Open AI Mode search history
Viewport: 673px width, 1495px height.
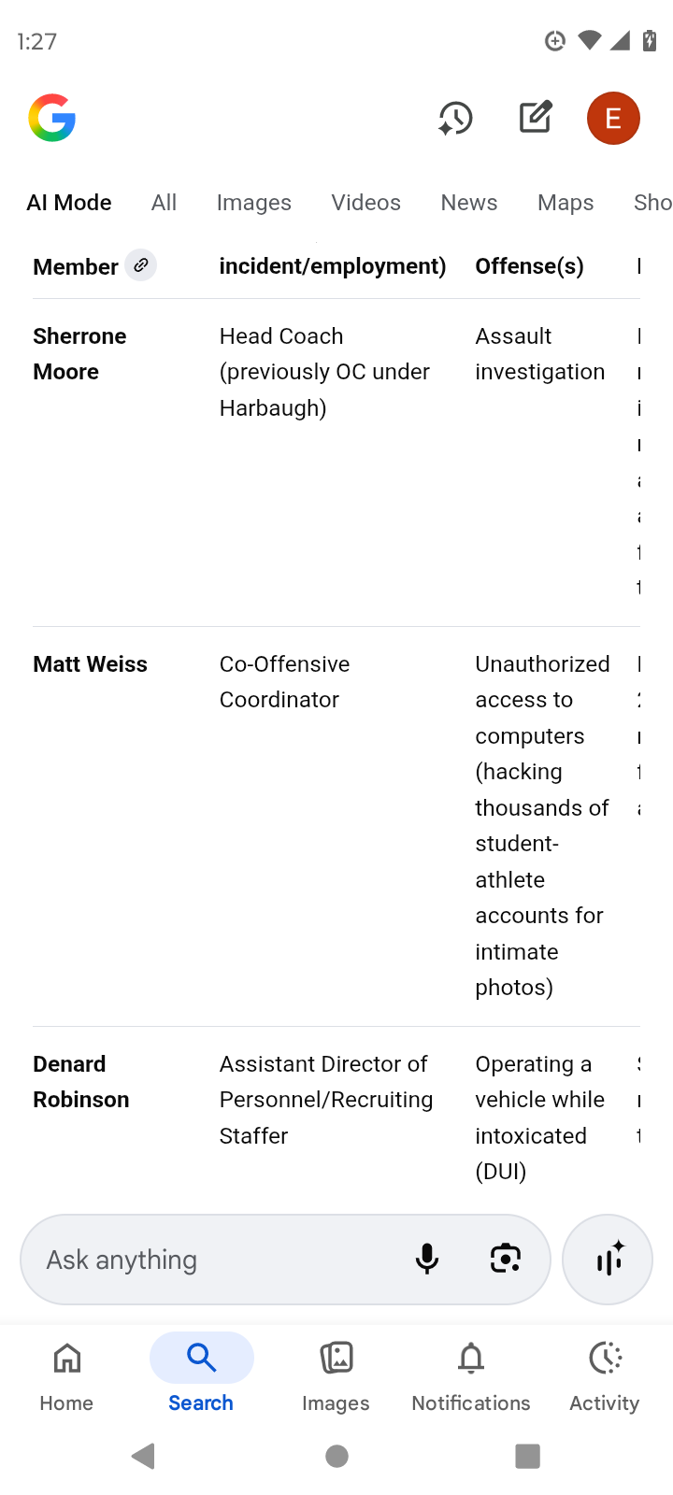(x=455, y=119)
